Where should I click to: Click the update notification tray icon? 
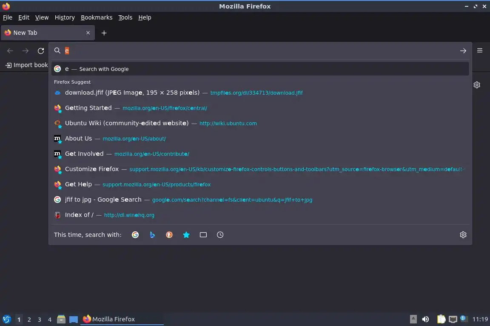(464, 318)
